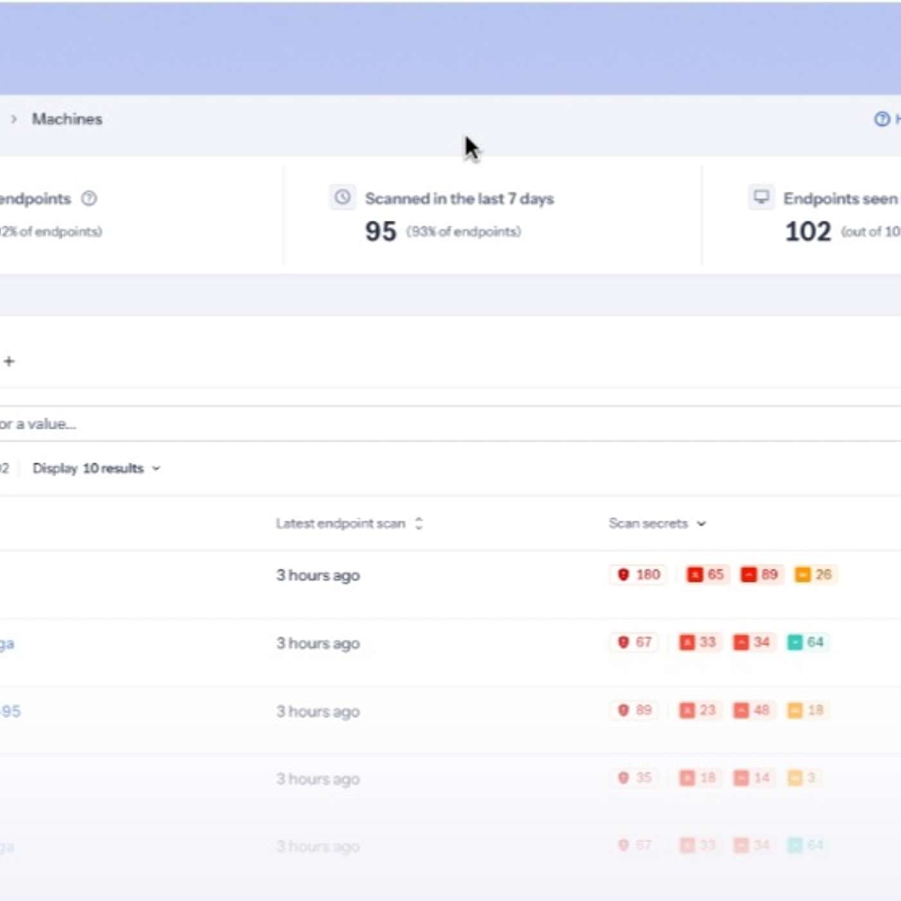Click the shield badge showing 35
Image resolution: width=901 pixels, height=901 pixels.
pyautogui.click(x=634, y=777)
